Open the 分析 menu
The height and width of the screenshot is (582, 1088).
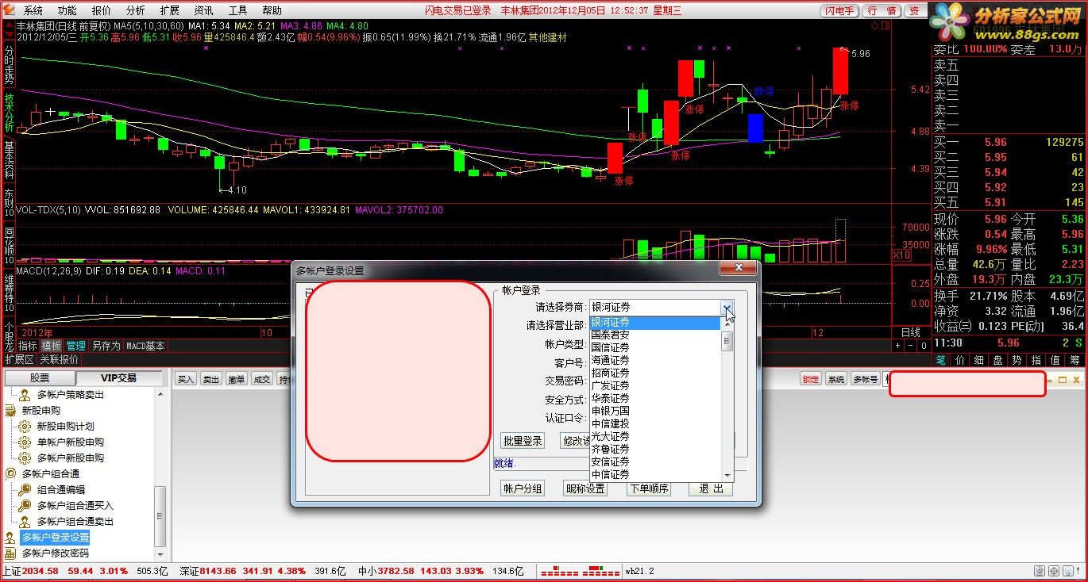[136, 11]
